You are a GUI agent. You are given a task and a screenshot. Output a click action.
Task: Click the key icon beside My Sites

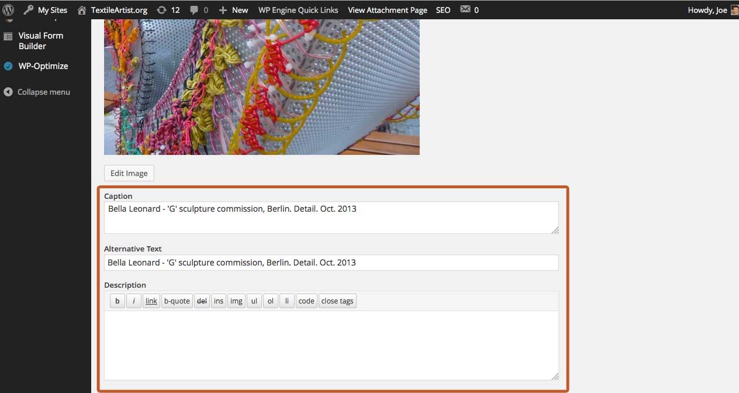28,10
